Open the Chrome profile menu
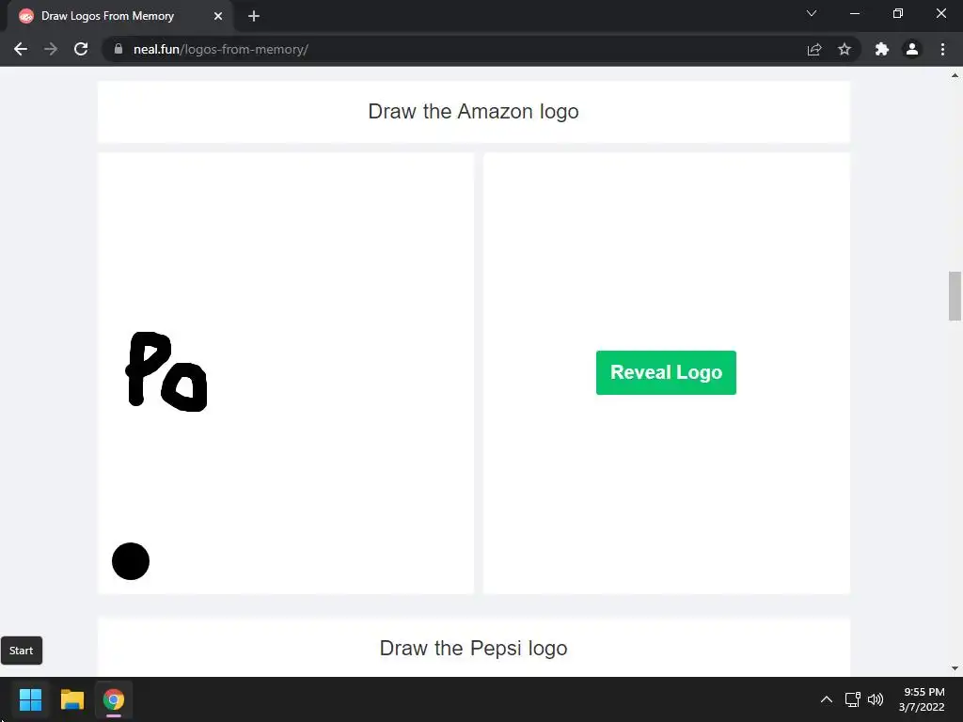 tap(912, 49)
